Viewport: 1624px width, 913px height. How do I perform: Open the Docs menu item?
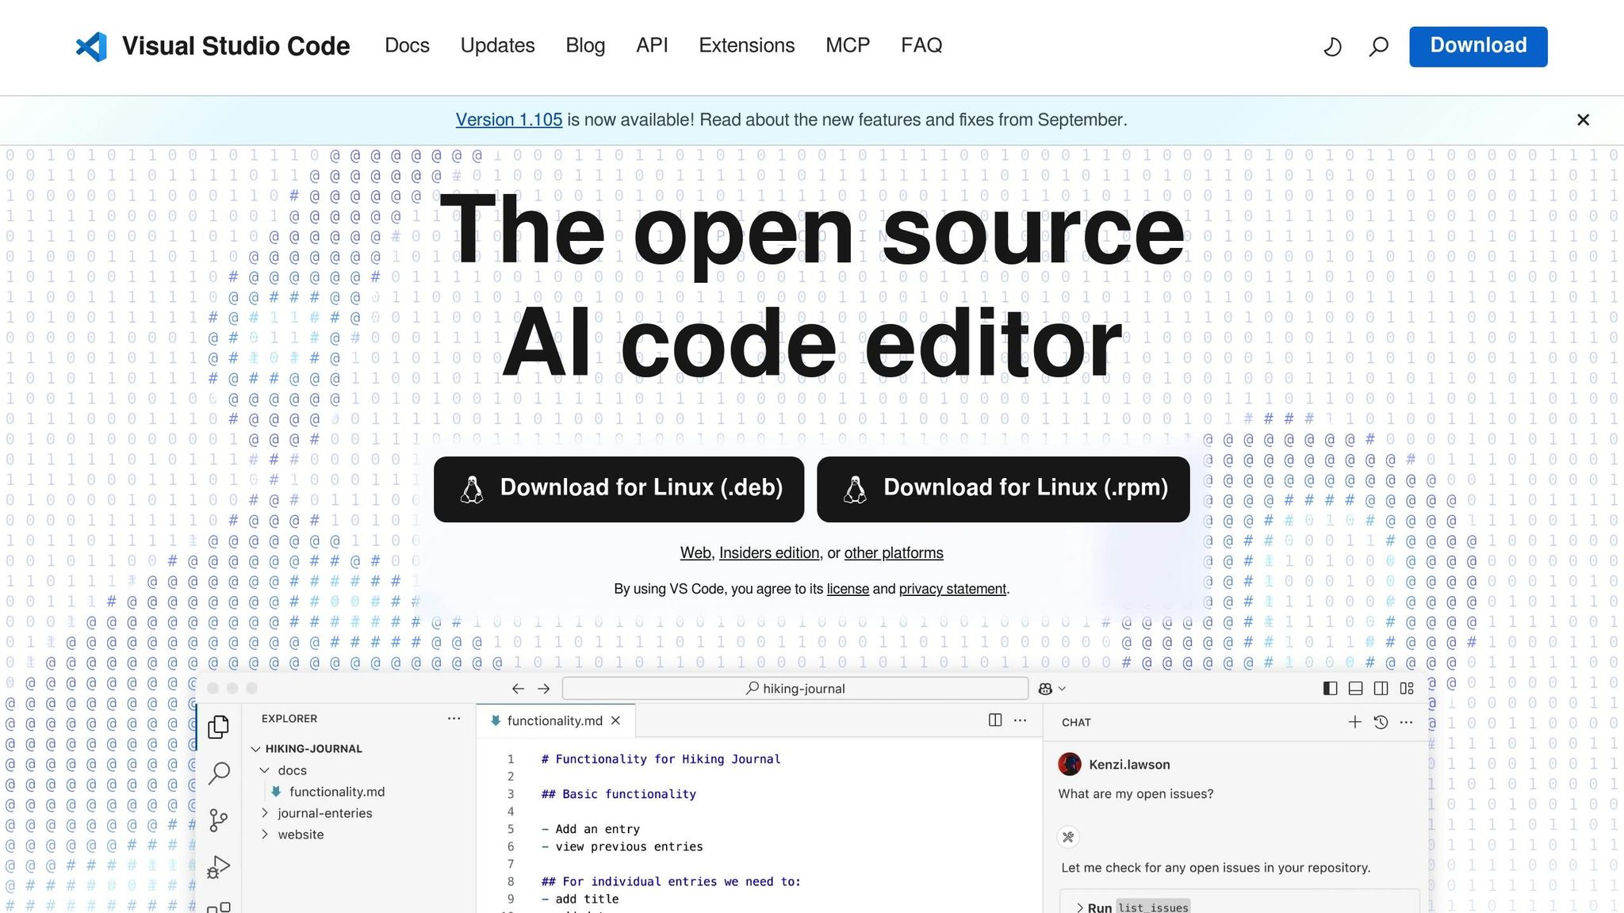coord(407,45)
